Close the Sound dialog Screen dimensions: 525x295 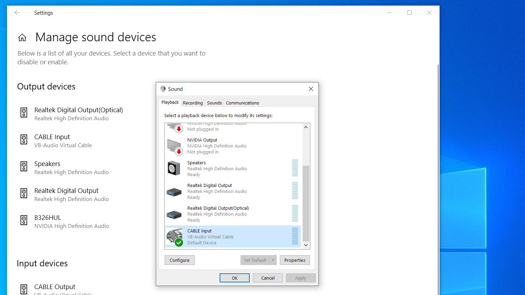point(311,89)
